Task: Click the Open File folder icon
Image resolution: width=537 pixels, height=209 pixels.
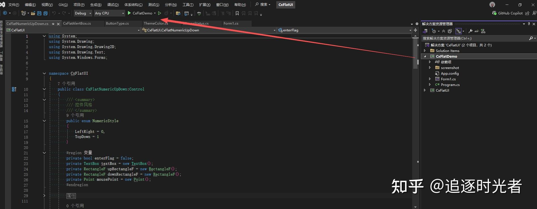Action: tap(33, 13)
